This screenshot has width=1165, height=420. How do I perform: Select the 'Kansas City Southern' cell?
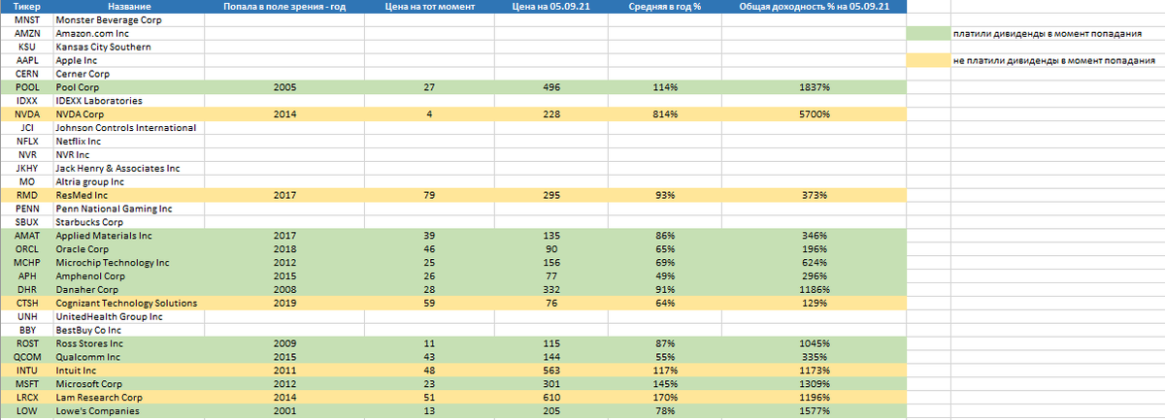pyautogui.click(x=129, y=47)
